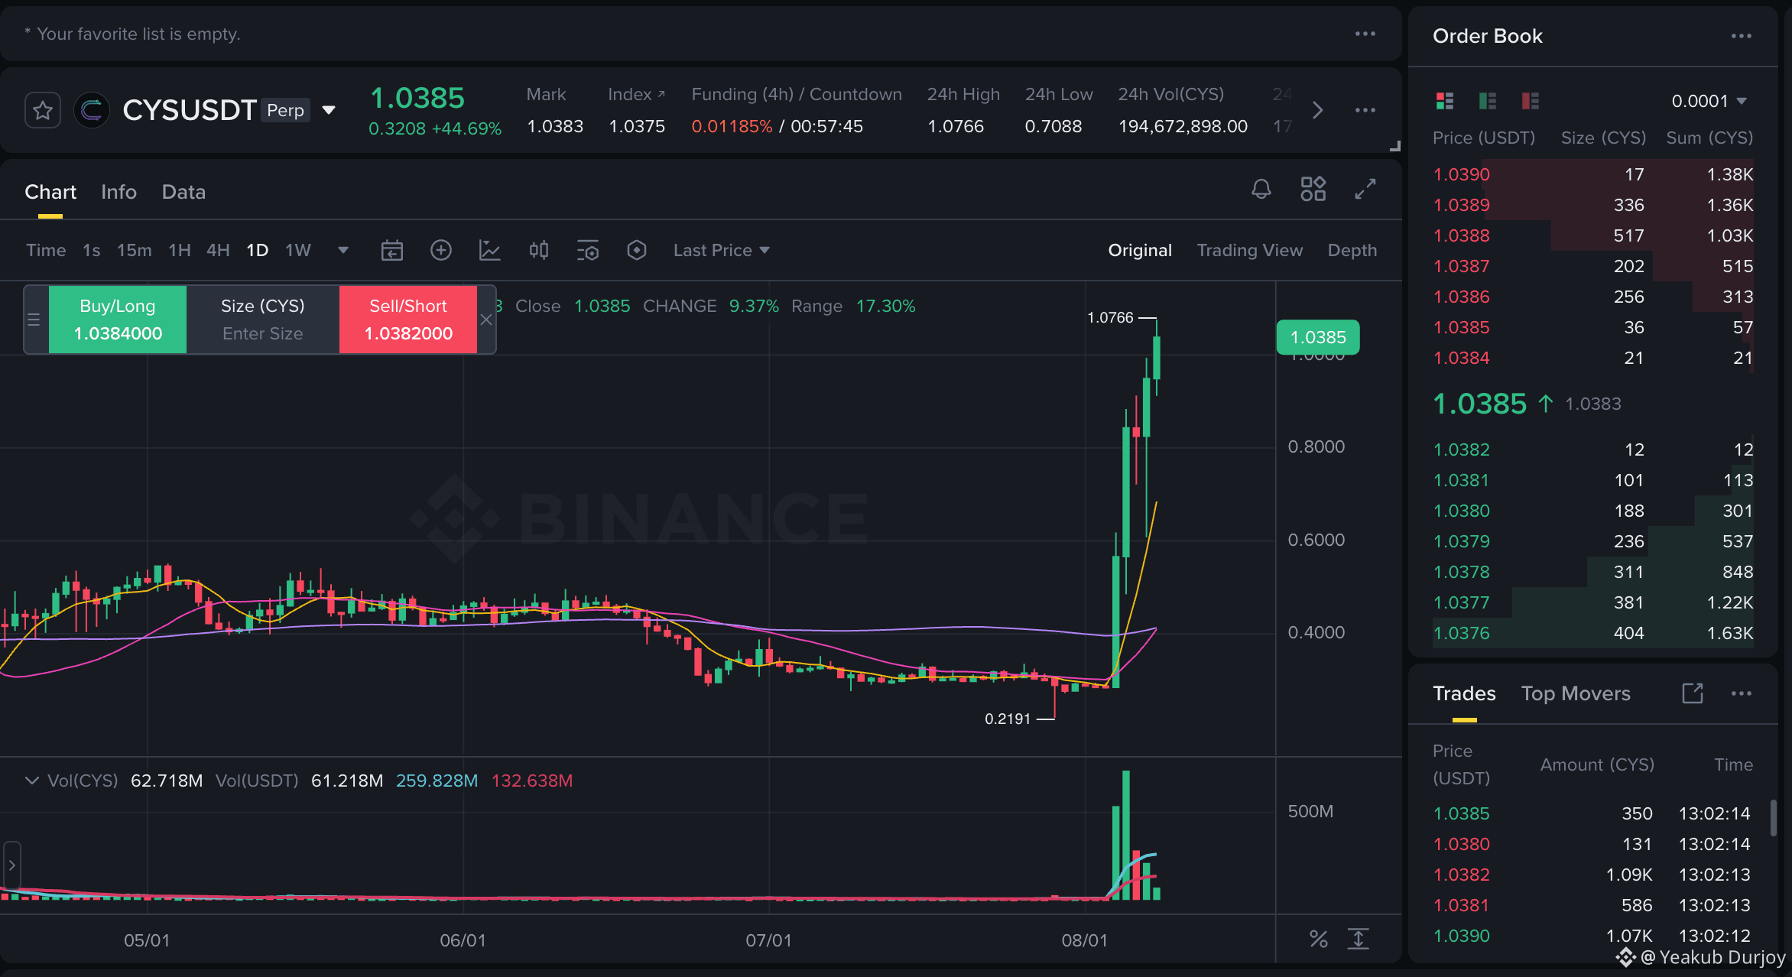Click ask price 1.0390 in order book
Viewport: 1792px width, 977px height.
[x=1461, y=174]
